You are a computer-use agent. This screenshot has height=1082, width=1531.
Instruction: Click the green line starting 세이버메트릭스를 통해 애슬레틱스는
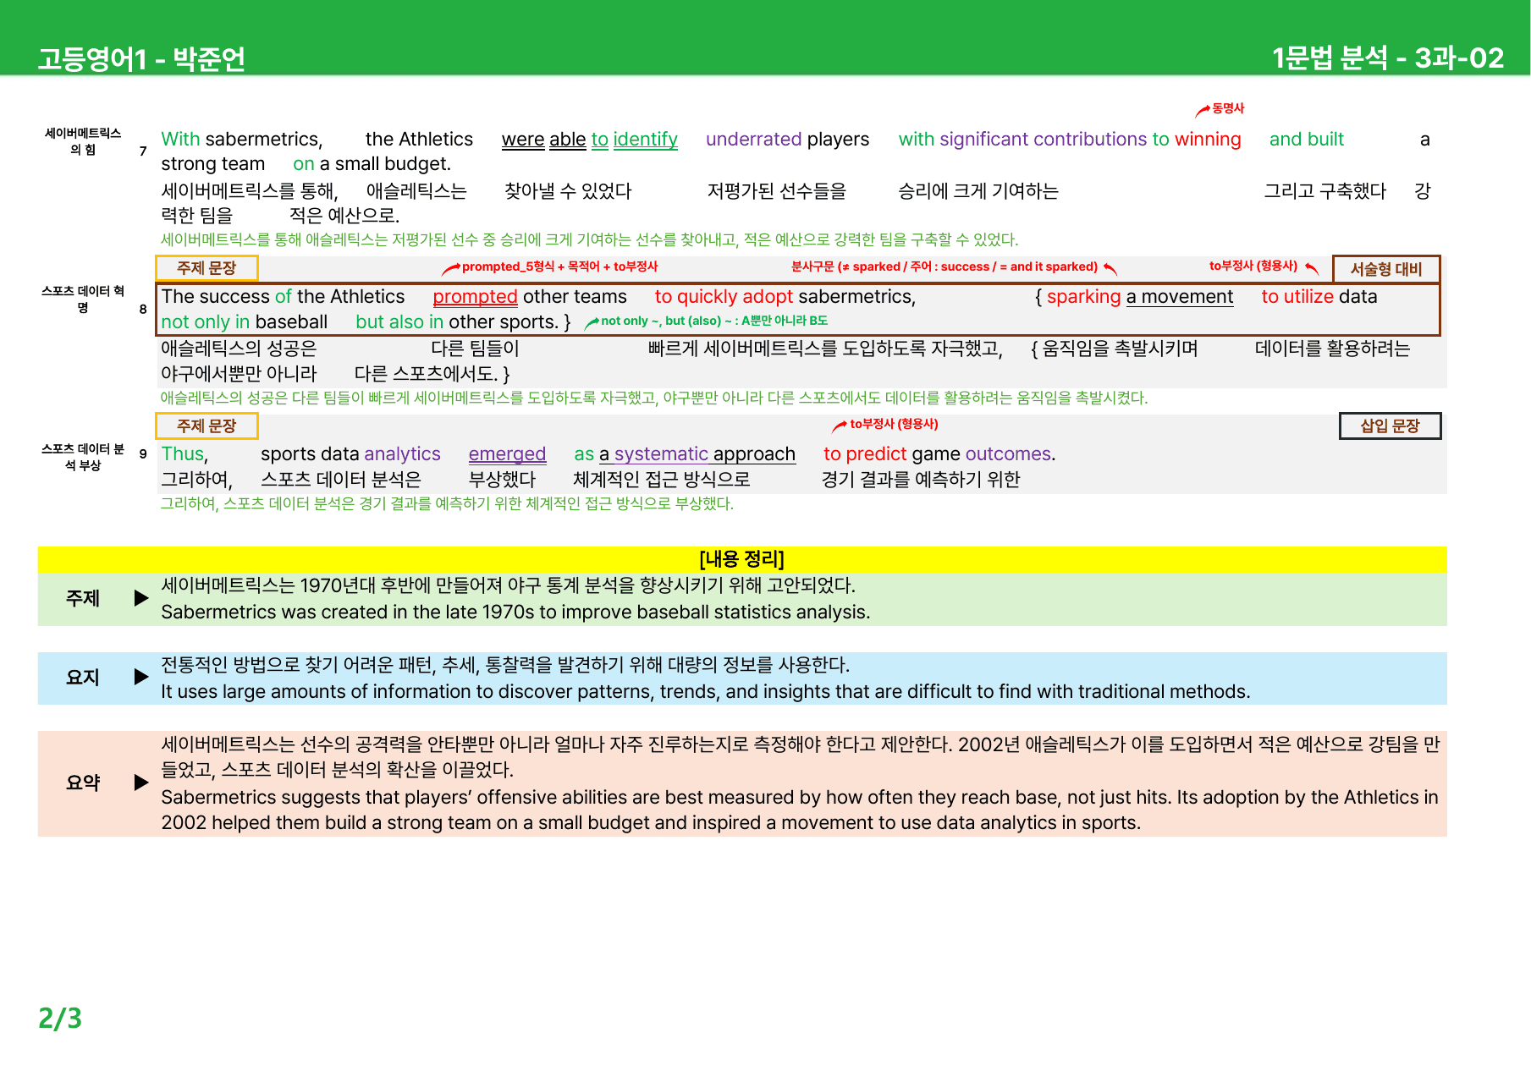point(589,239)
